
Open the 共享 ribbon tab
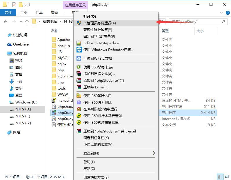pos(39,12)
